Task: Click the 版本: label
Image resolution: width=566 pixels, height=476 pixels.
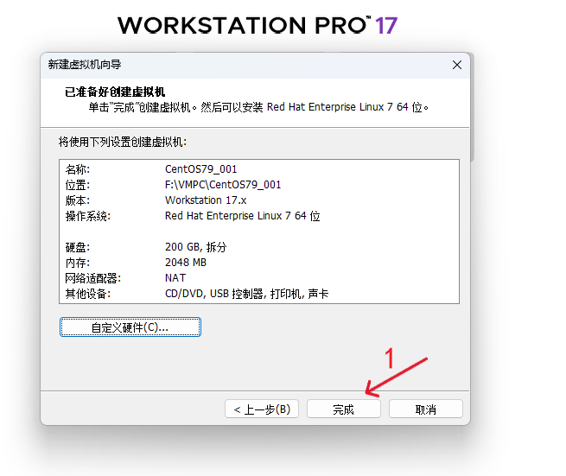Action: point(78,200)
